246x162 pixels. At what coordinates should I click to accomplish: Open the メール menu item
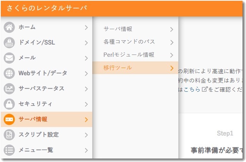[x=47, y=58]
